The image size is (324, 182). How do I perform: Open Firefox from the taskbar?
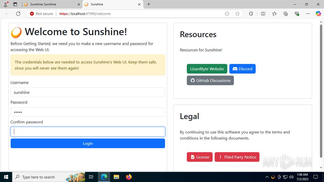(x=129, y=177)
